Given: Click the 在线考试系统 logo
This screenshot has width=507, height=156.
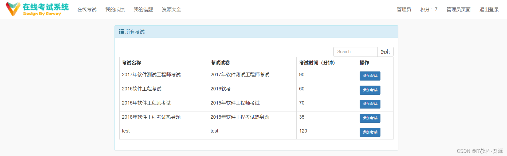Looking at the screenshot, I should pyautogui.click(x=37, y=9).
